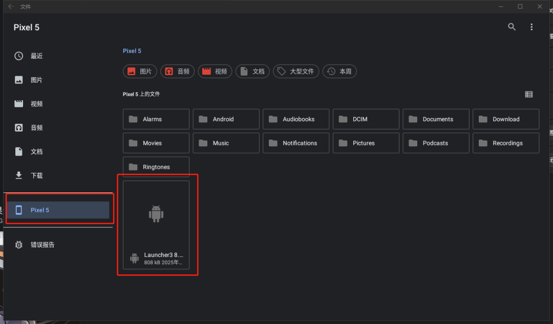The image size is (553, 324).
Task: Click the back arrow in title bar
Action: point(11,7)
